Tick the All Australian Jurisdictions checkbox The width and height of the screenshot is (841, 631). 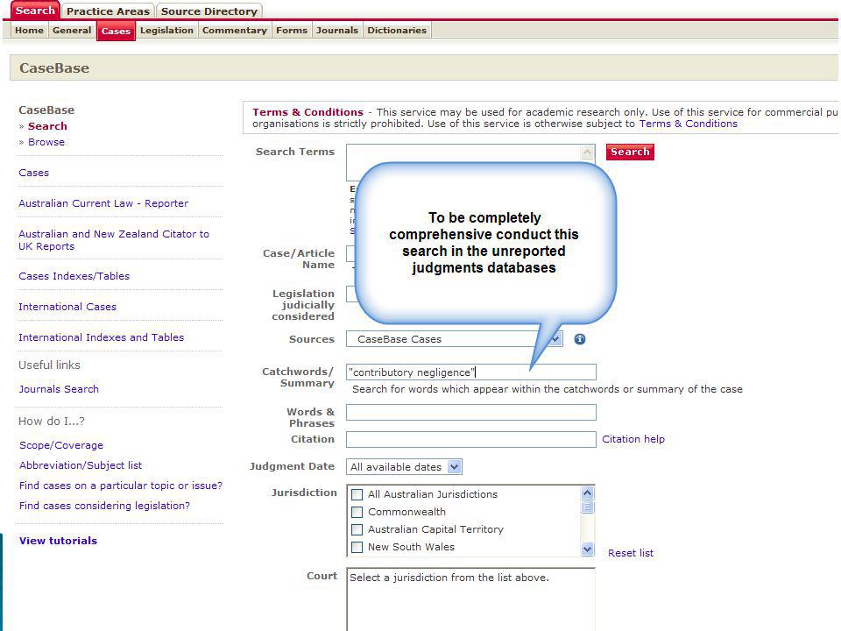pos(357,494)
